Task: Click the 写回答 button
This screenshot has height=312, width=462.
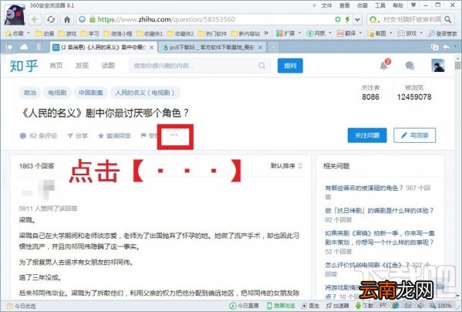Action: pos(414,135)
